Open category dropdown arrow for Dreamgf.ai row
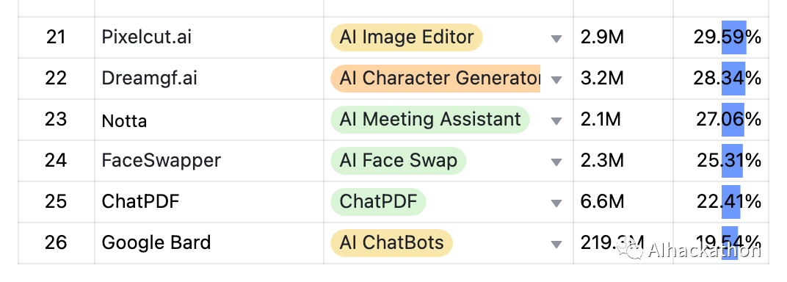This screenshot has height=282, width=787. [x=556, y=80]
